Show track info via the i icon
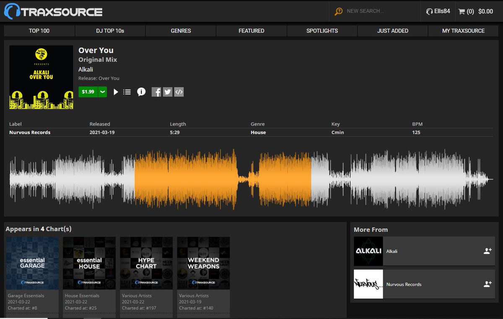 (x=141, y=92)
